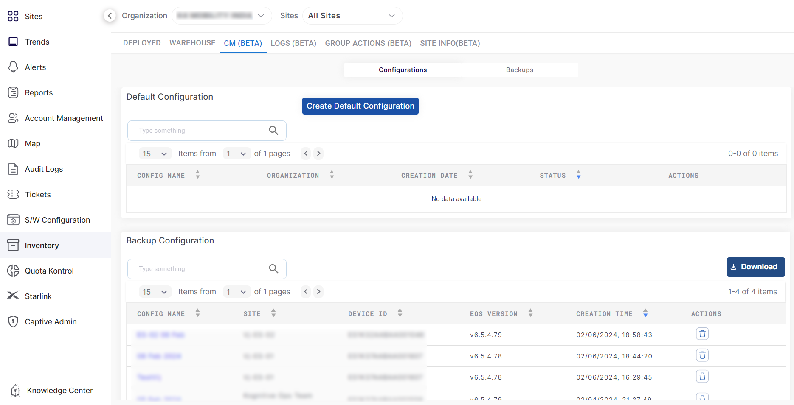The height and width of the screenshot is (405, 794).
Task: Open the Quota Kontrol section
Action: coord(49,271)
